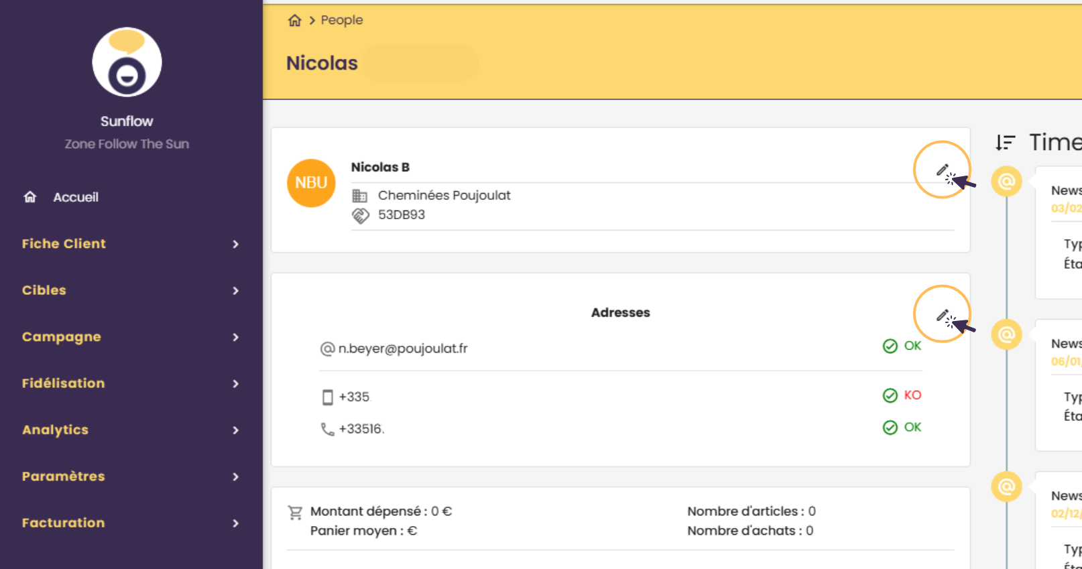Open the People breadcrumb link
This screenshot has width=1082, height=569.
point(342,20)
